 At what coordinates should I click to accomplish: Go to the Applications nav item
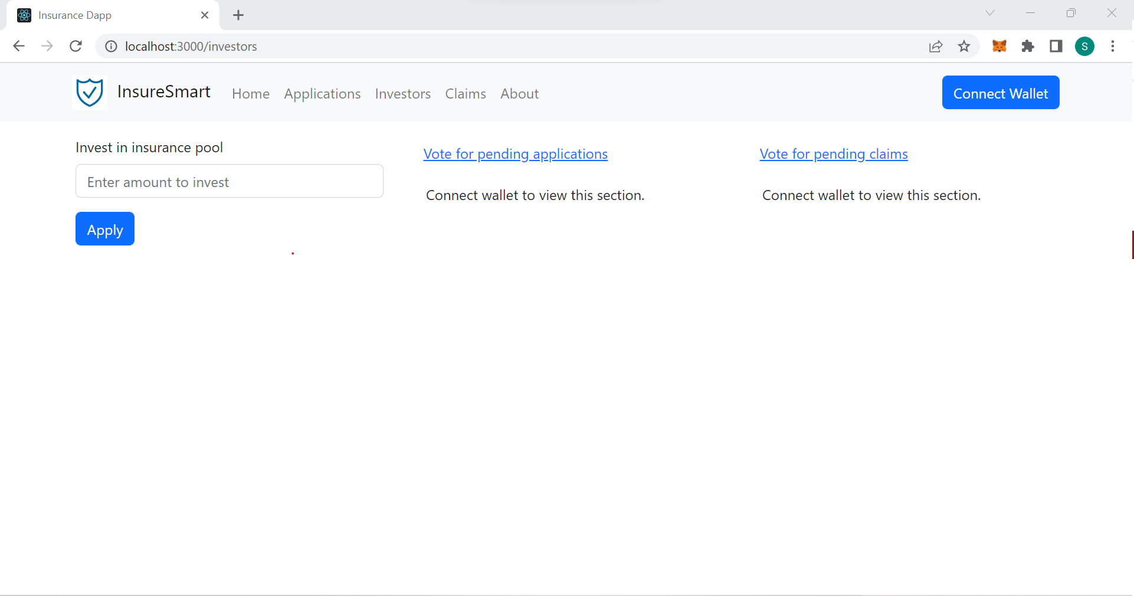322,94
